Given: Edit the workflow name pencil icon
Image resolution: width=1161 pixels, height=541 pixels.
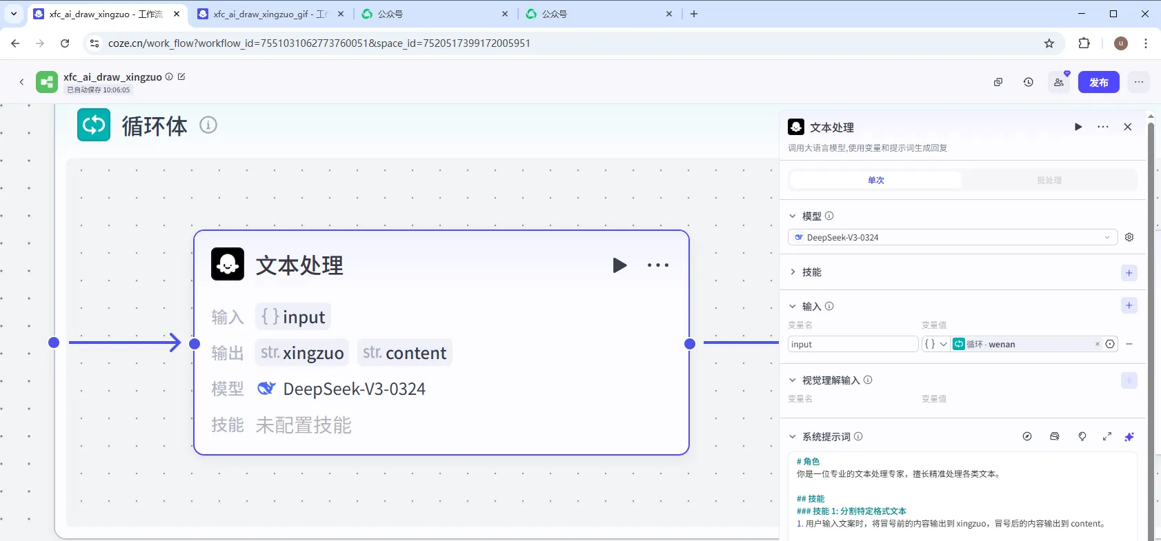Looking at the screenshot, I should coord(181,76).
